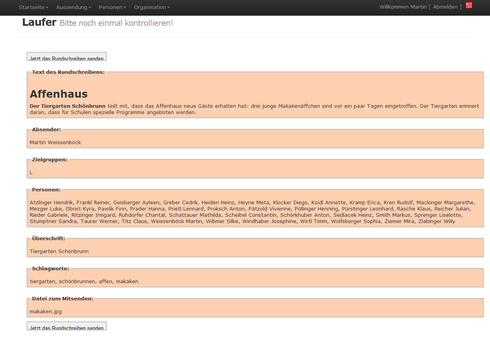Image resolution: width=490 pixels, height=339 pixels.
Task: Click sender name 'Martin Weissenböck' under Absender
Action: tap(55, 143)
